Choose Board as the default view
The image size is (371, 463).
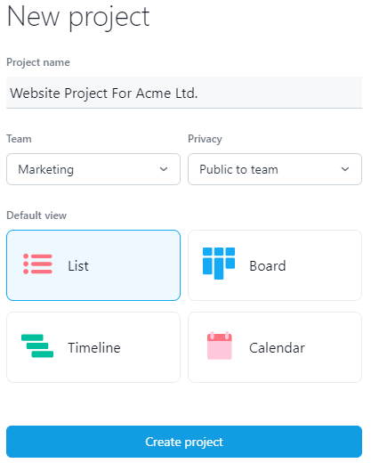point(275,265)
